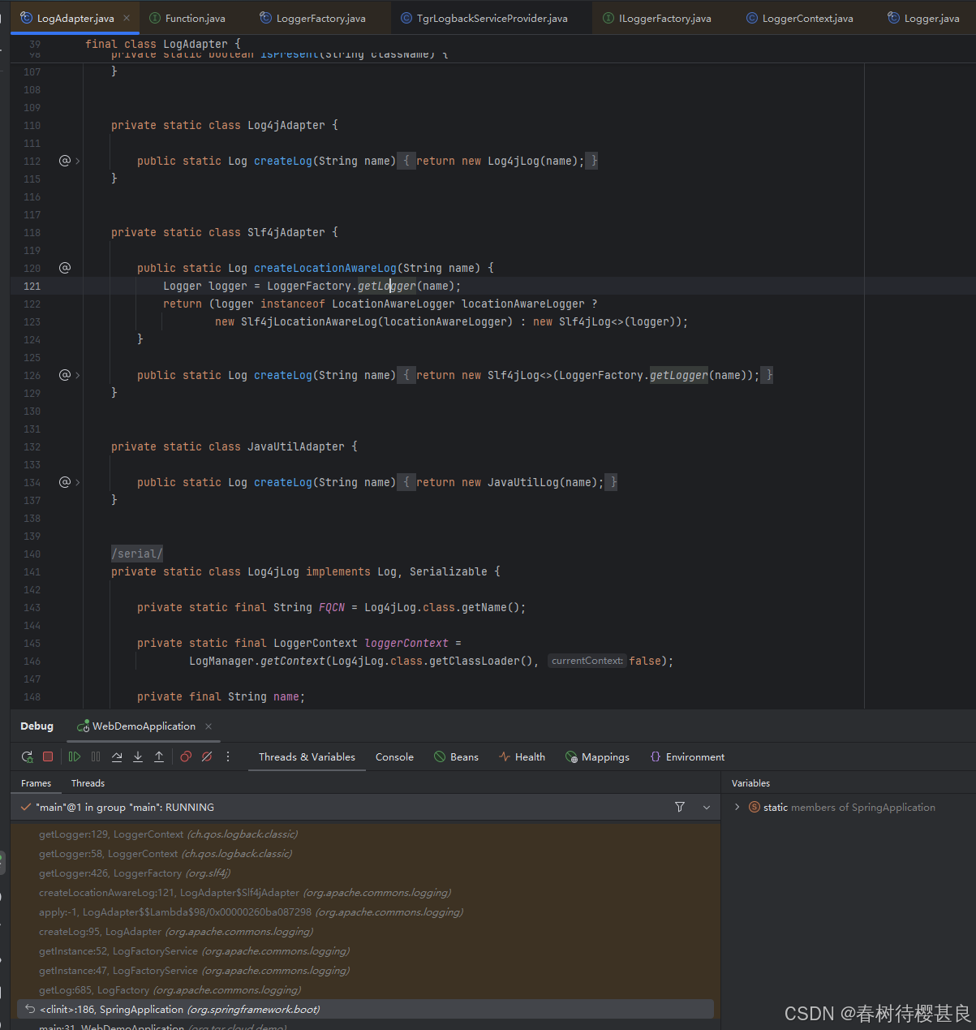Select frame getLog:685, LogFactory

click(365, 989)
